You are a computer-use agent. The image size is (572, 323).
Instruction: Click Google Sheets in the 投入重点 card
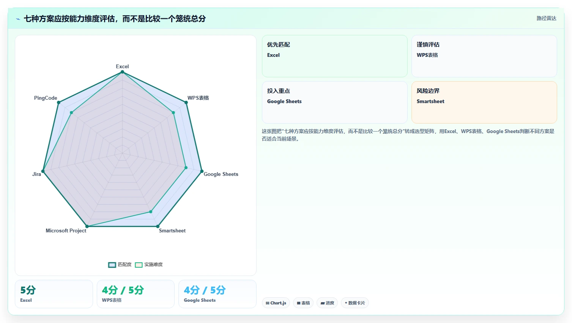coord(284,101)
